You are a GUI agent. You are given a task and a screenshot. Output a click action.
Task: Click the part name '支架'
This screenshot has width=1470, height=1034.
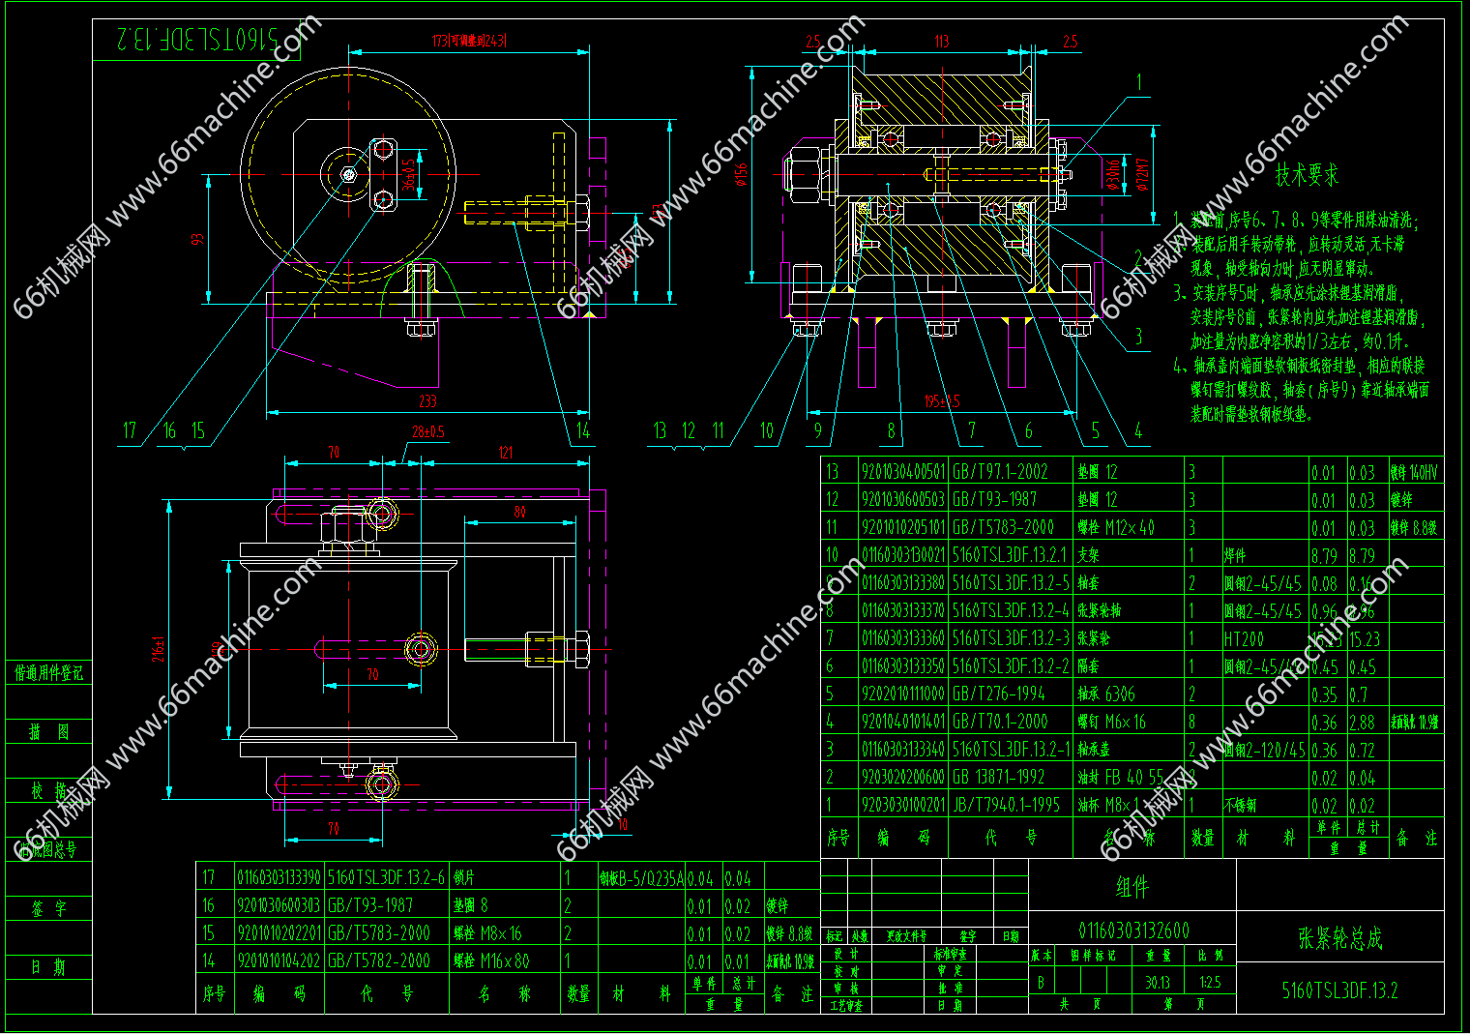click(1089, 555)
